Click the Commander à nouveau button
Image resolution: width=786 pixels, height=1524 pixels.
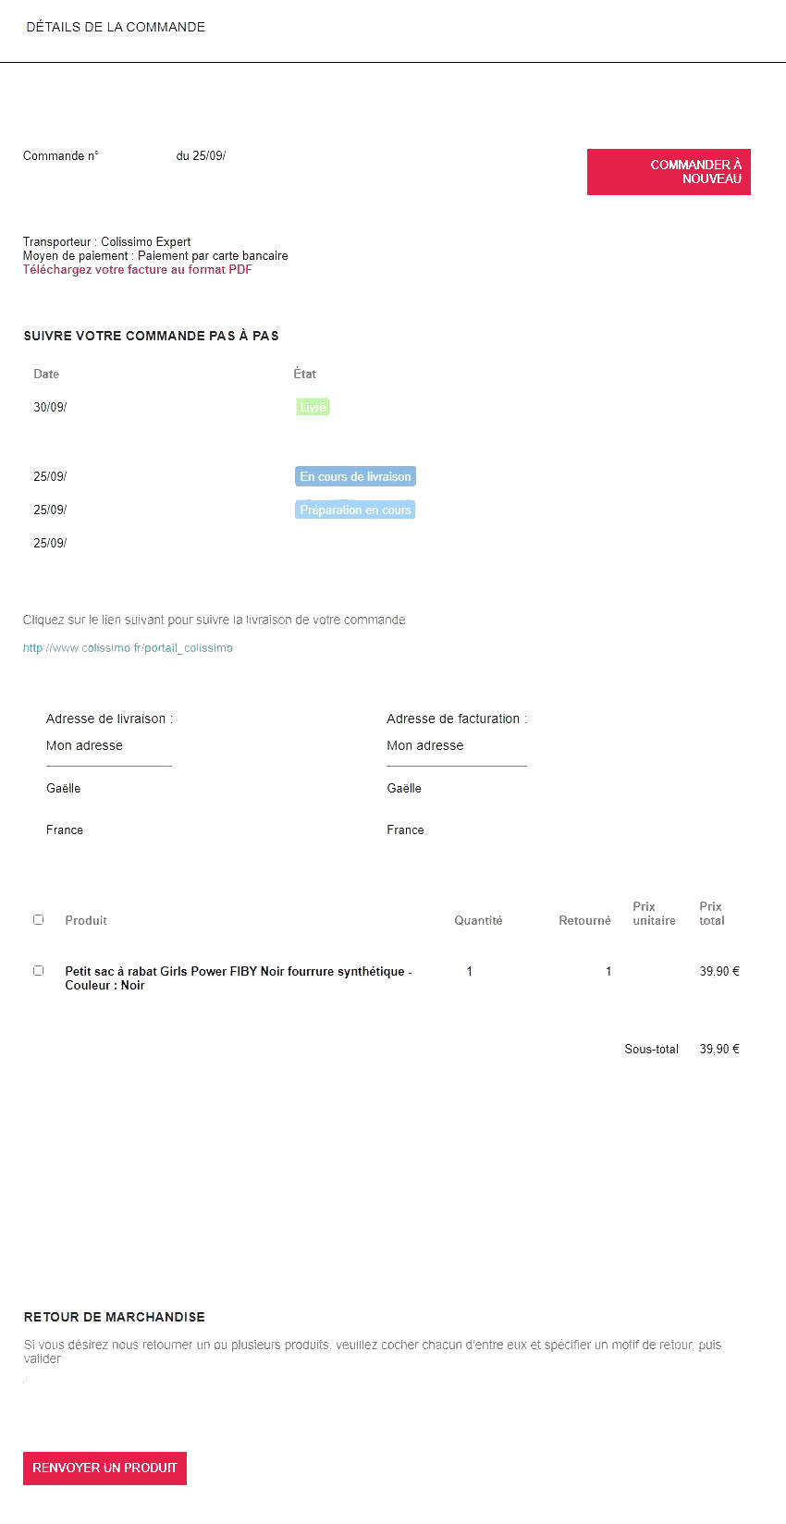tap(669, 172)
